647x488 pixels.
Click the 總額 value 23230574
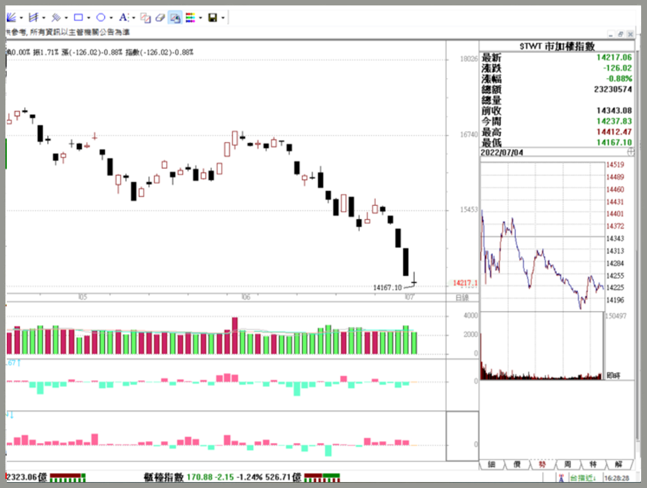tap(613, 89)
